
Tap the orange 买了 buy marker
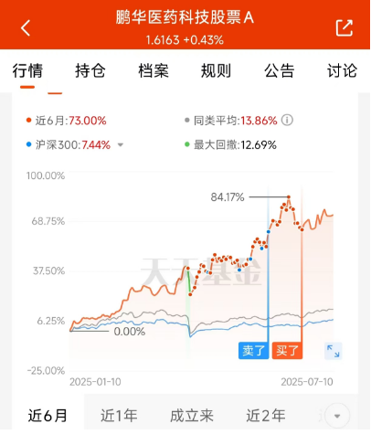pos(287,350)
